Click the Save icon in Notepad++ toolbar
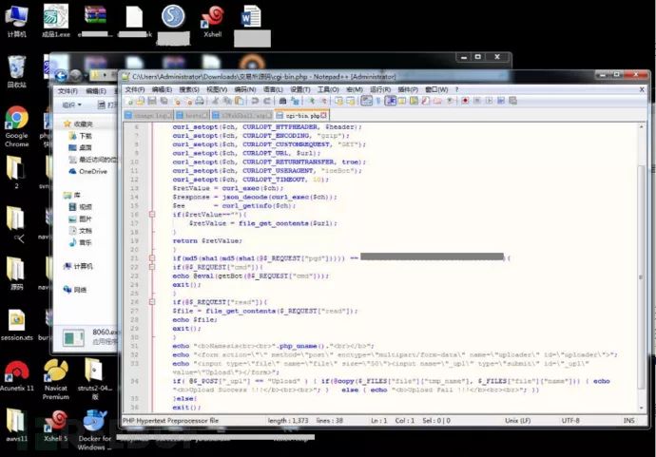 pos(151,101)
